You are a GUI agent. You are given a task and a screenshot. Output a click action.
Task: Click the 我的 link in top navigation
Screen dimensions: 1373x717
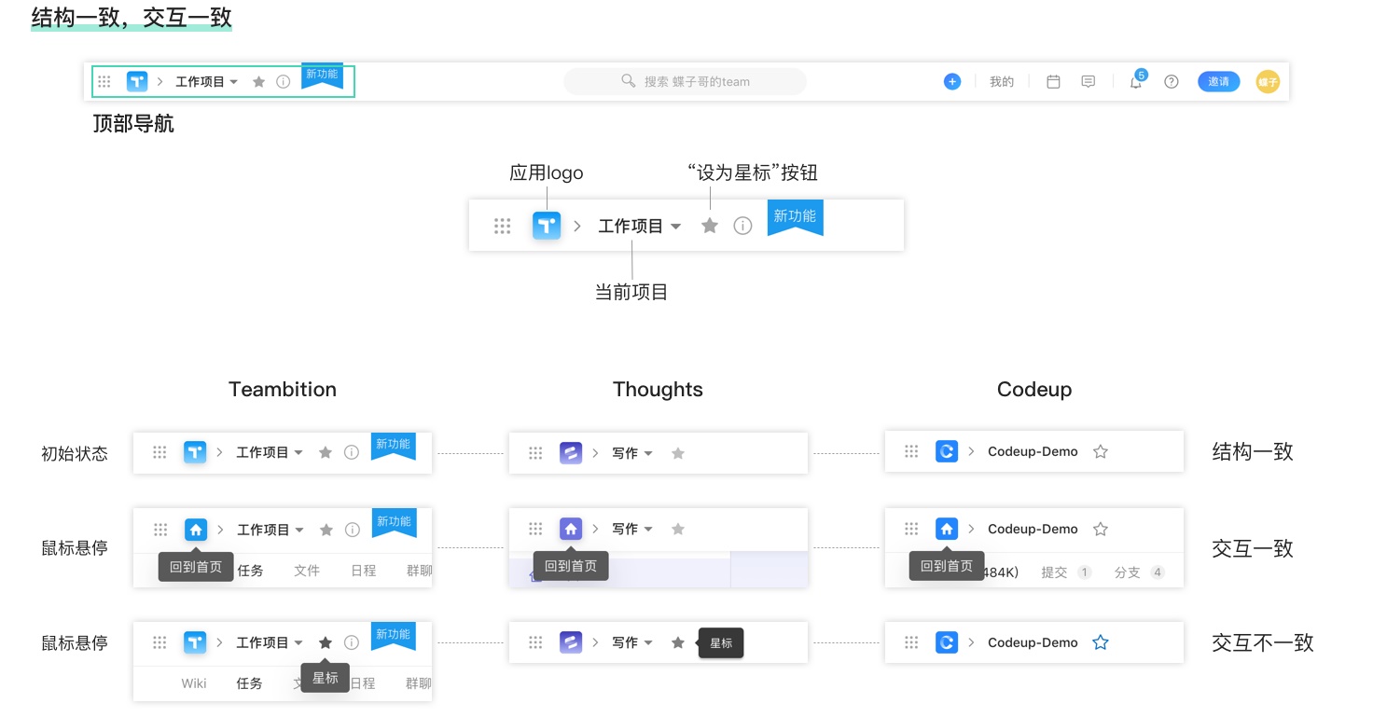pyautogui.click(x=1002, y=82)
